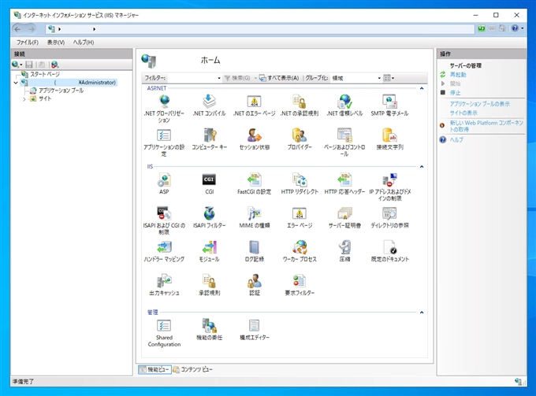This screenshot has width=536, height=396.
Task: Click 新しい Web Platform コンポーネントの取得 link
Action: [x=486, y=126]
